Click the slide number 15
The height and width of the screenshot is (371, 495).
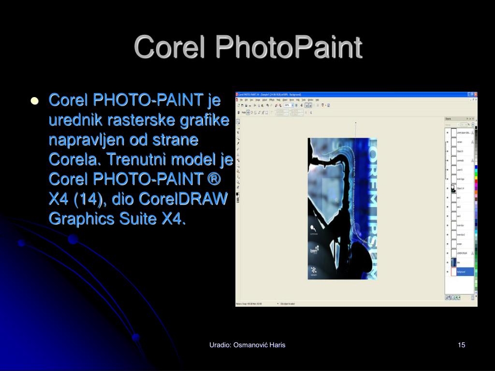coord(461,345)
